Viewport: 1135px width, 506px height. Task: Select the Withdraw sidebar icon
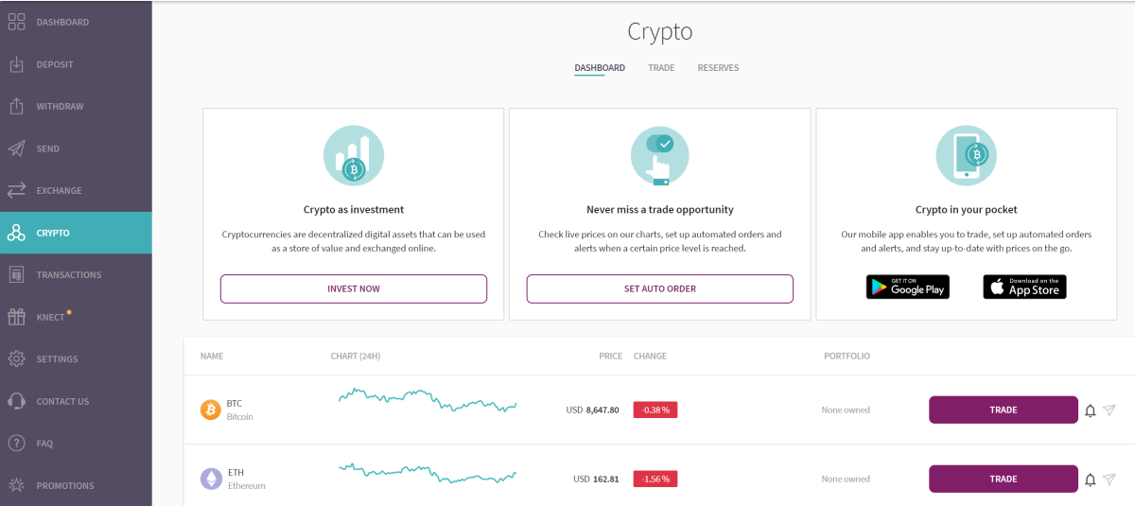pyautogui.click(x=16, y=106)
